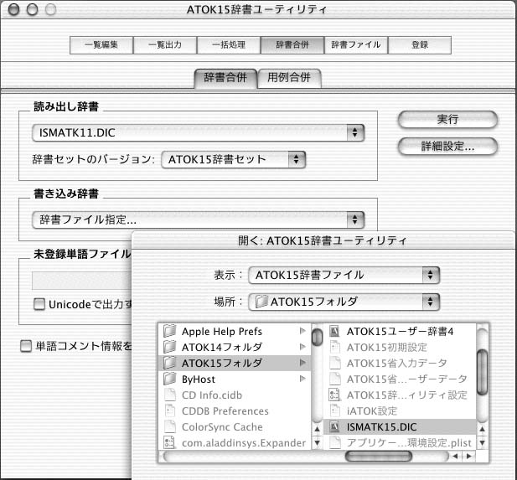Click the ISMATK15.DIC dictionary icon
The image size is (517, 480).
click(334, 427)
